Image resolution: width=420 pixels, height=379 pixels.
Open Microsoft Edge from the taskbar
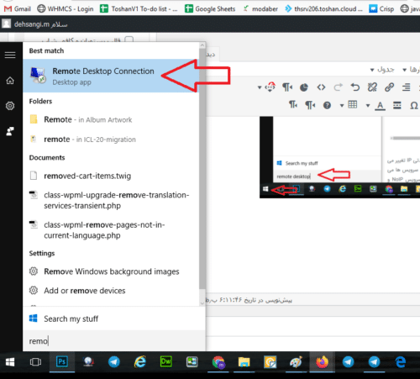401,362
